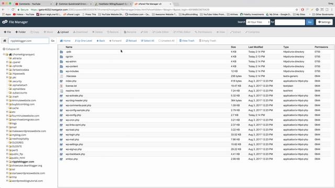Expand the .cphorde folder in tree
Screen dimensions: 335x188
point(7,66)
